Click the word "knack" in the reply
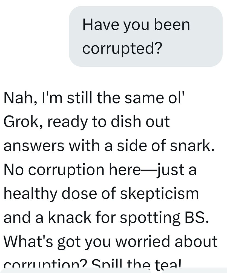 pyautogui.click(x=70, y=218)
